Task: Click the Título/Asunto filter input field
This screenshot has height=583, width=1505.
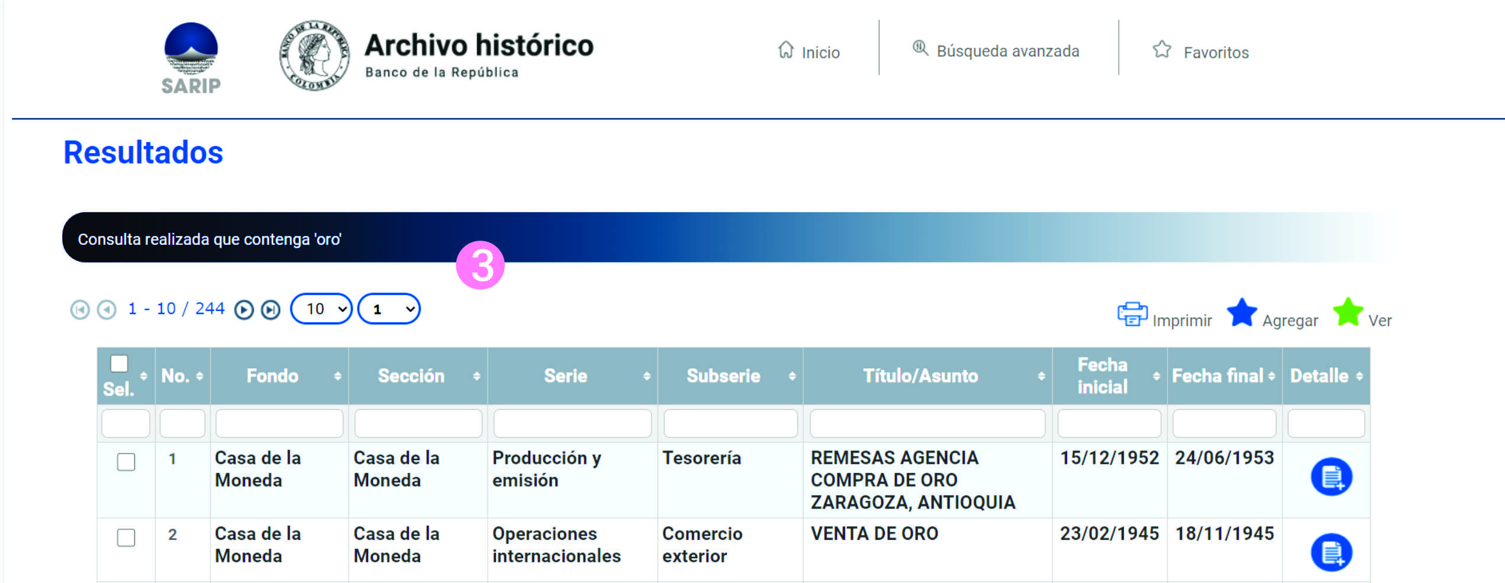Action: coord(927,423)
